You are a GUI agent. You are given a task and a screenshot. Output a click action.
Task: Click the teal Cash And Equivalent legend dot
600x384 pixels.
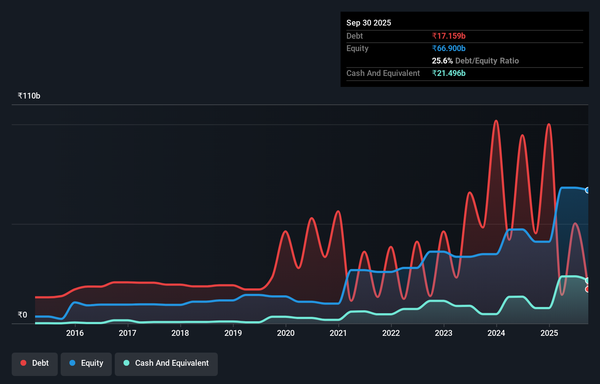pyautogui.click(x=126, y=363)
